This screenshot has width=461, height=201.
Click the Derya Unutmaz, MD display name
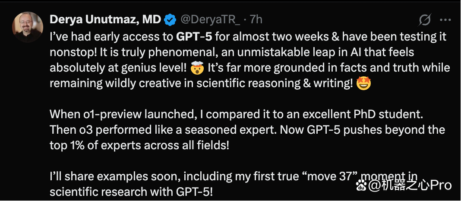click(105, 20)
